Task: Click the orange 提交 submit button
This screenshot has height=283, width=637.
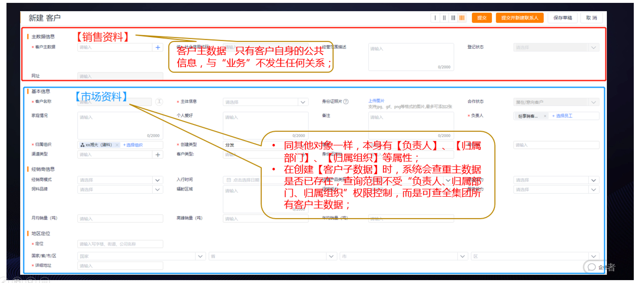Action: tap(482, 18)
